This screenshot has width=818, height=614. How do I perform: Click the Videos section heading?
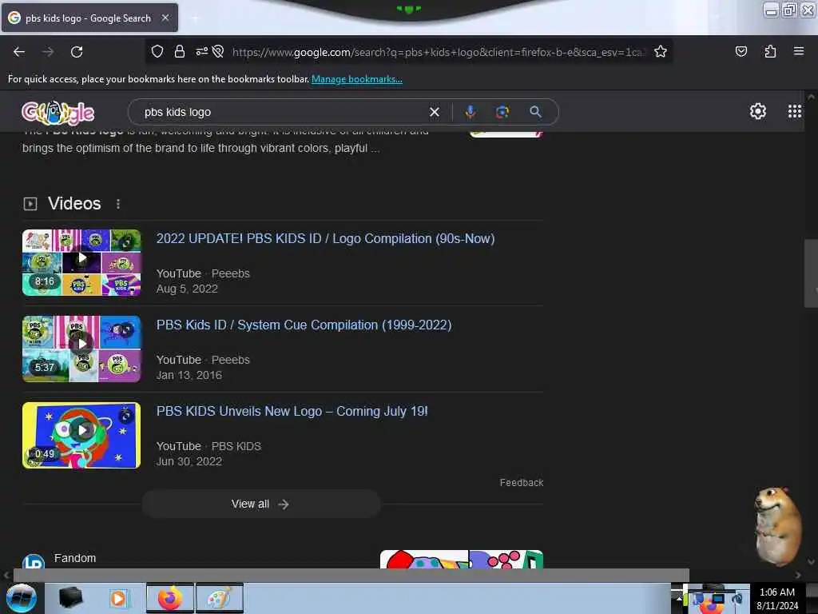pos(74,204)
